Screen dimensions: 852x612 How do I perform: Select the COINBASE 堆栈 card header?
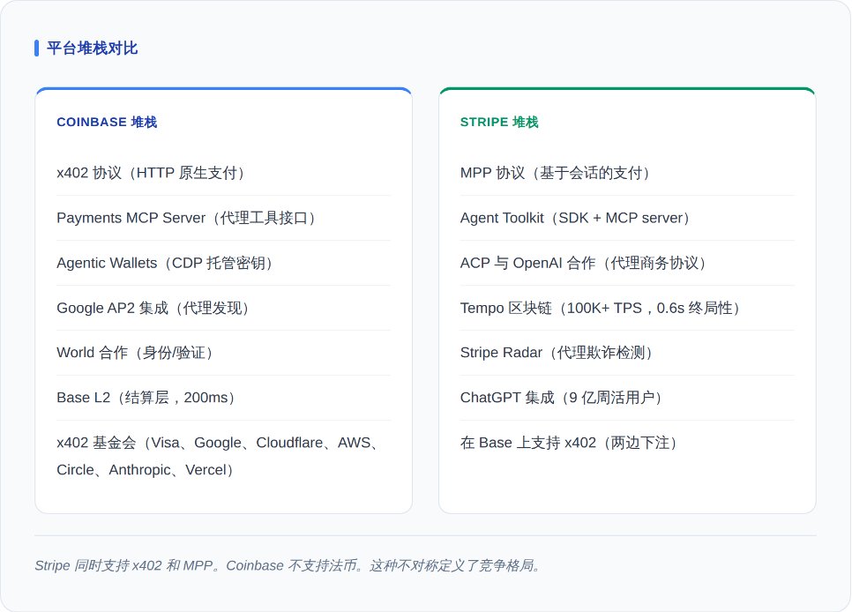(x=107, y=123)
